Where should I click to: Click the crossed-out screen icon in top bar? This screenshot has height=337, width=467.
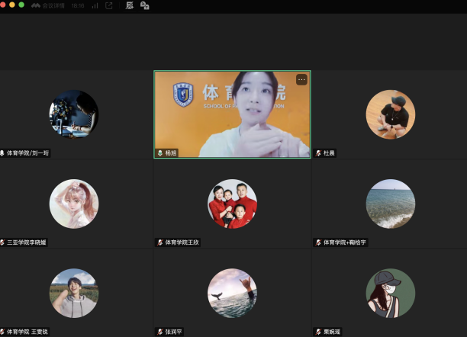pyautogui.click(x=129, y=5)
